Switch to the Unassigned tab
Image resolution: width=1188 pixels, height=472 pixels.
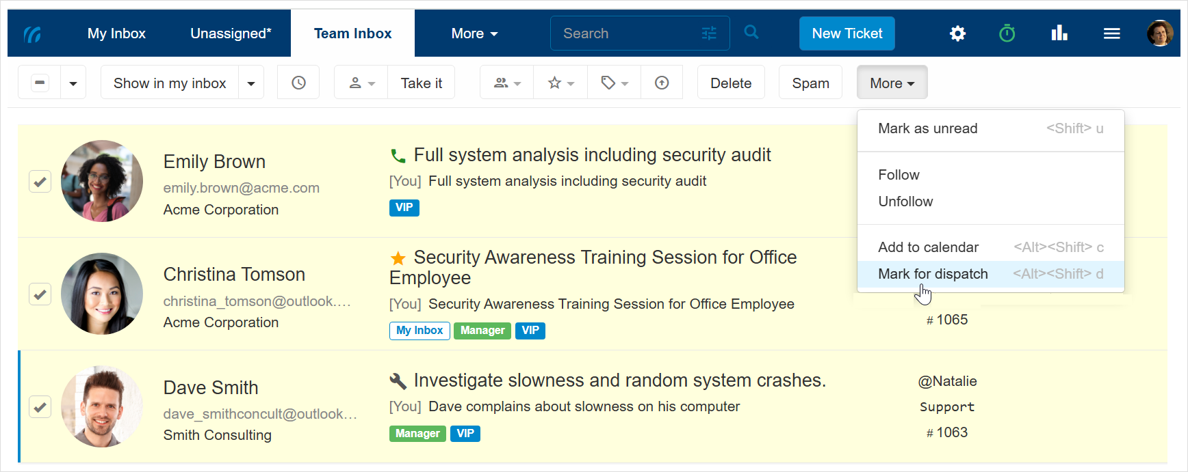231,33
